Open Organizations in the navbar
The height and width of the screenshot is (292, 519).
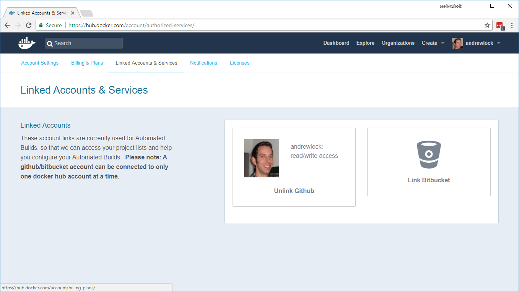coord(398,43)
